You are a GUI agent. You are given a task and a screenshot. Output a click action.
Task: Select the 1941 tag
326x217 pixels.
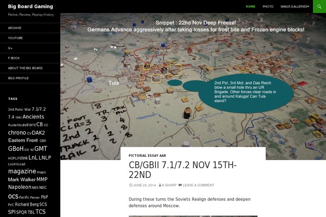[18, 118]
